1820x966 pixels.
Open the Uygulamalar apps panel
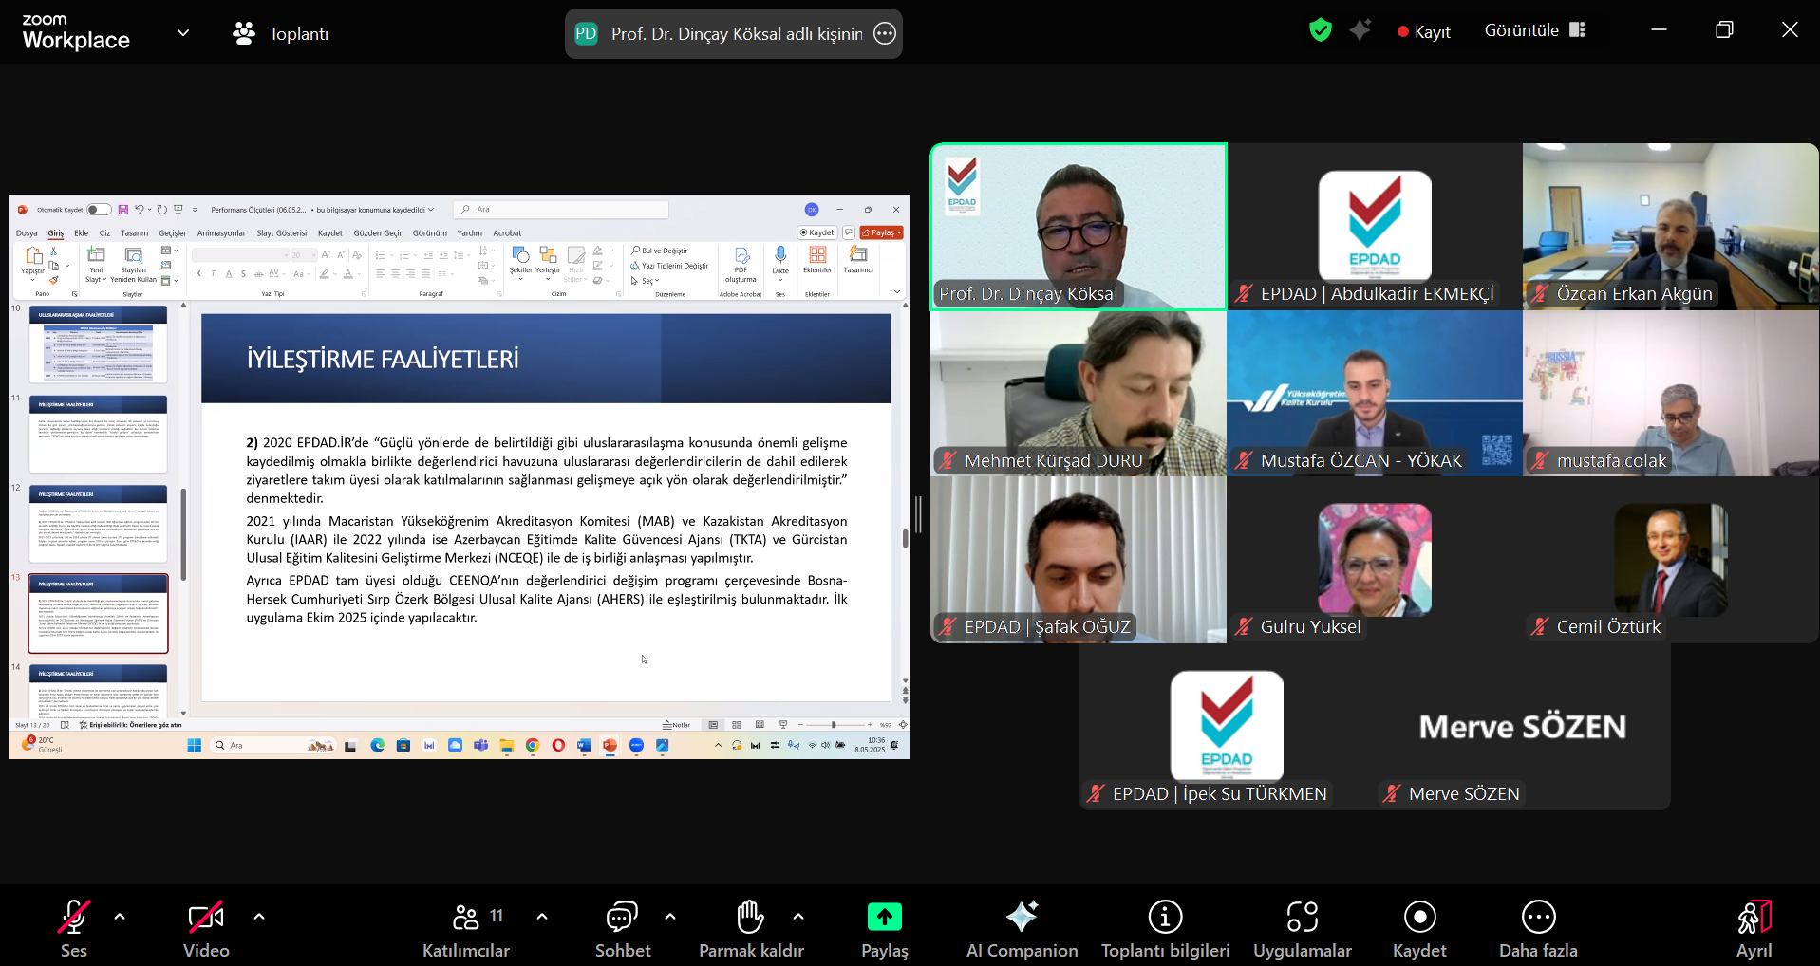[x=1302, y=918]
